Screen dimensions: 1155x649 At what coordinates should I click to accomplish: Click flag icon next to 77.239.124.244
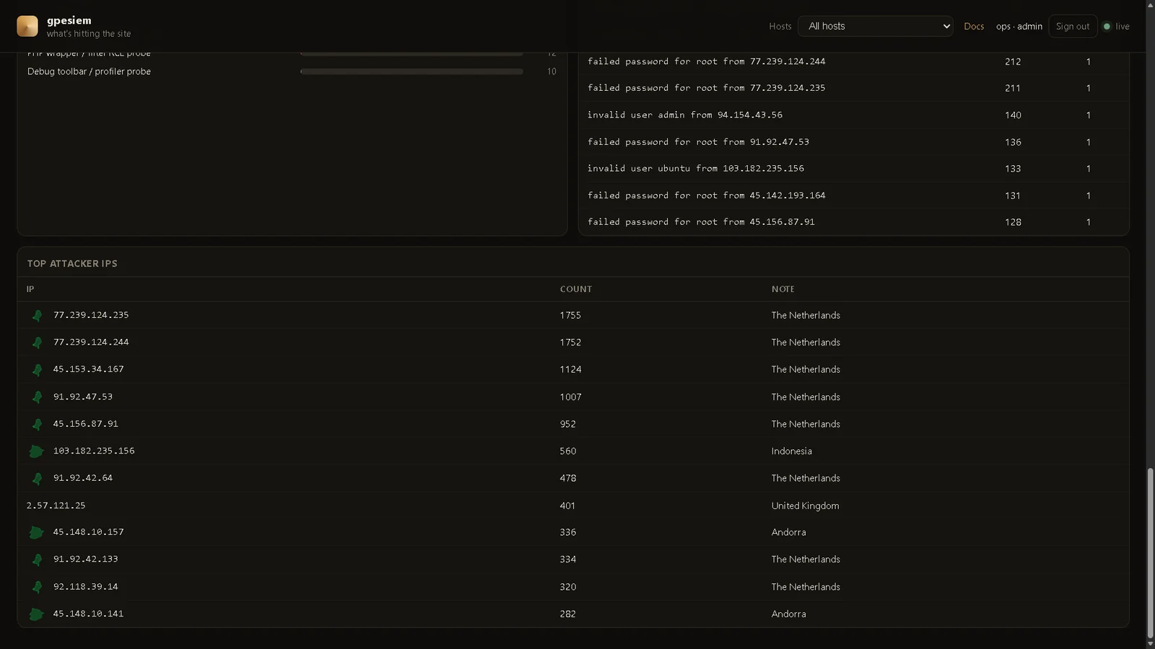(x=37, y=343)
